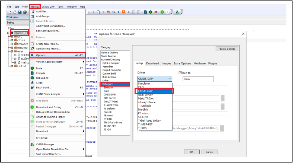The height and width of the screenshot is (163, 293).
Task: Click the Rebuild All icon in menu
Action: 32,78
